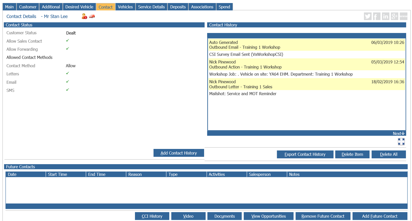Click the Twitter social icon
Image resolution: width=412 pixels, height=221 pixels.
tap(368, 16)
